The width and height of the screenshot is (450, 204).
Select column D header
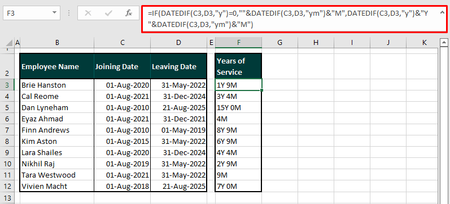click(178, 43)
